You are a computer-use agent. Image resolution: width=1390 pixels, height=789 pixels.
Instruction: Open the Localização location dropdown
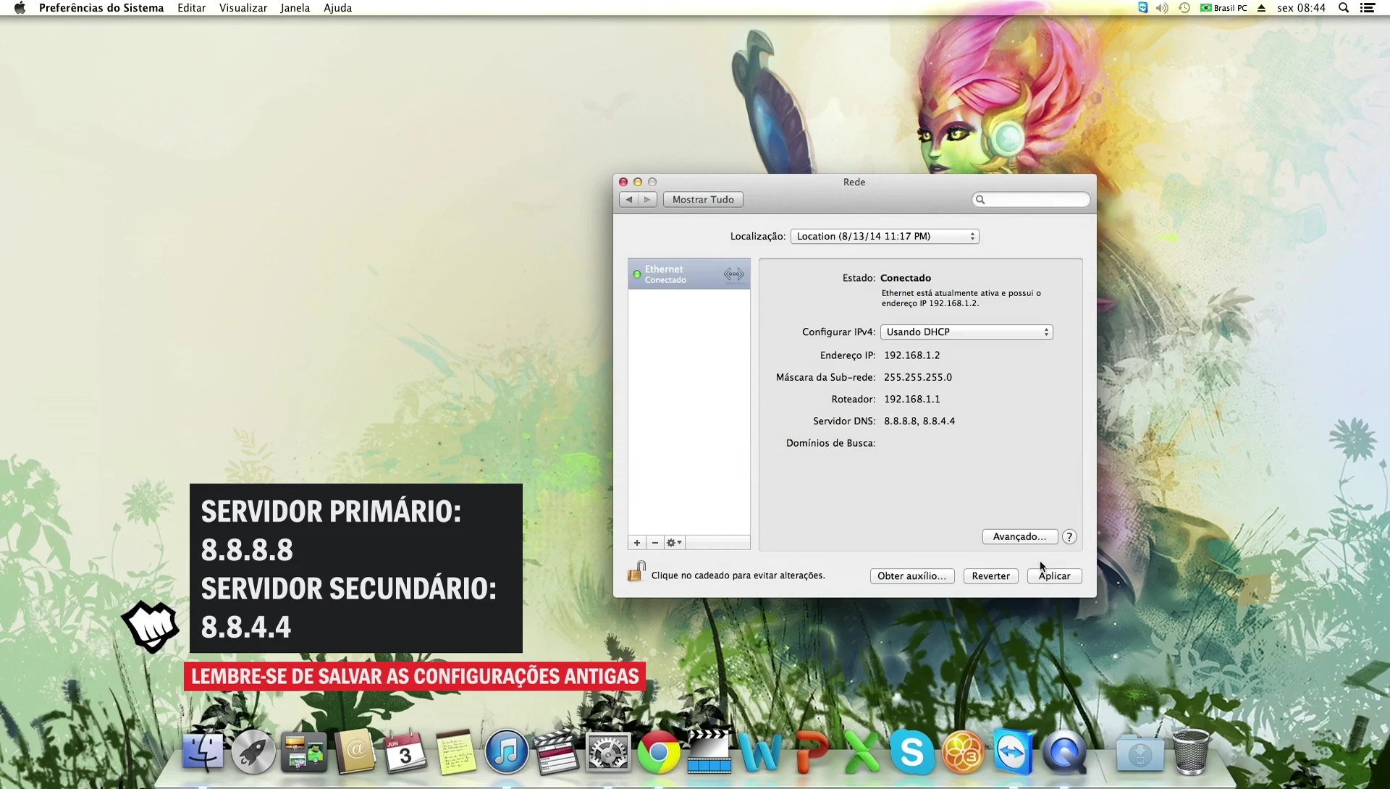[x=885, y=237]
